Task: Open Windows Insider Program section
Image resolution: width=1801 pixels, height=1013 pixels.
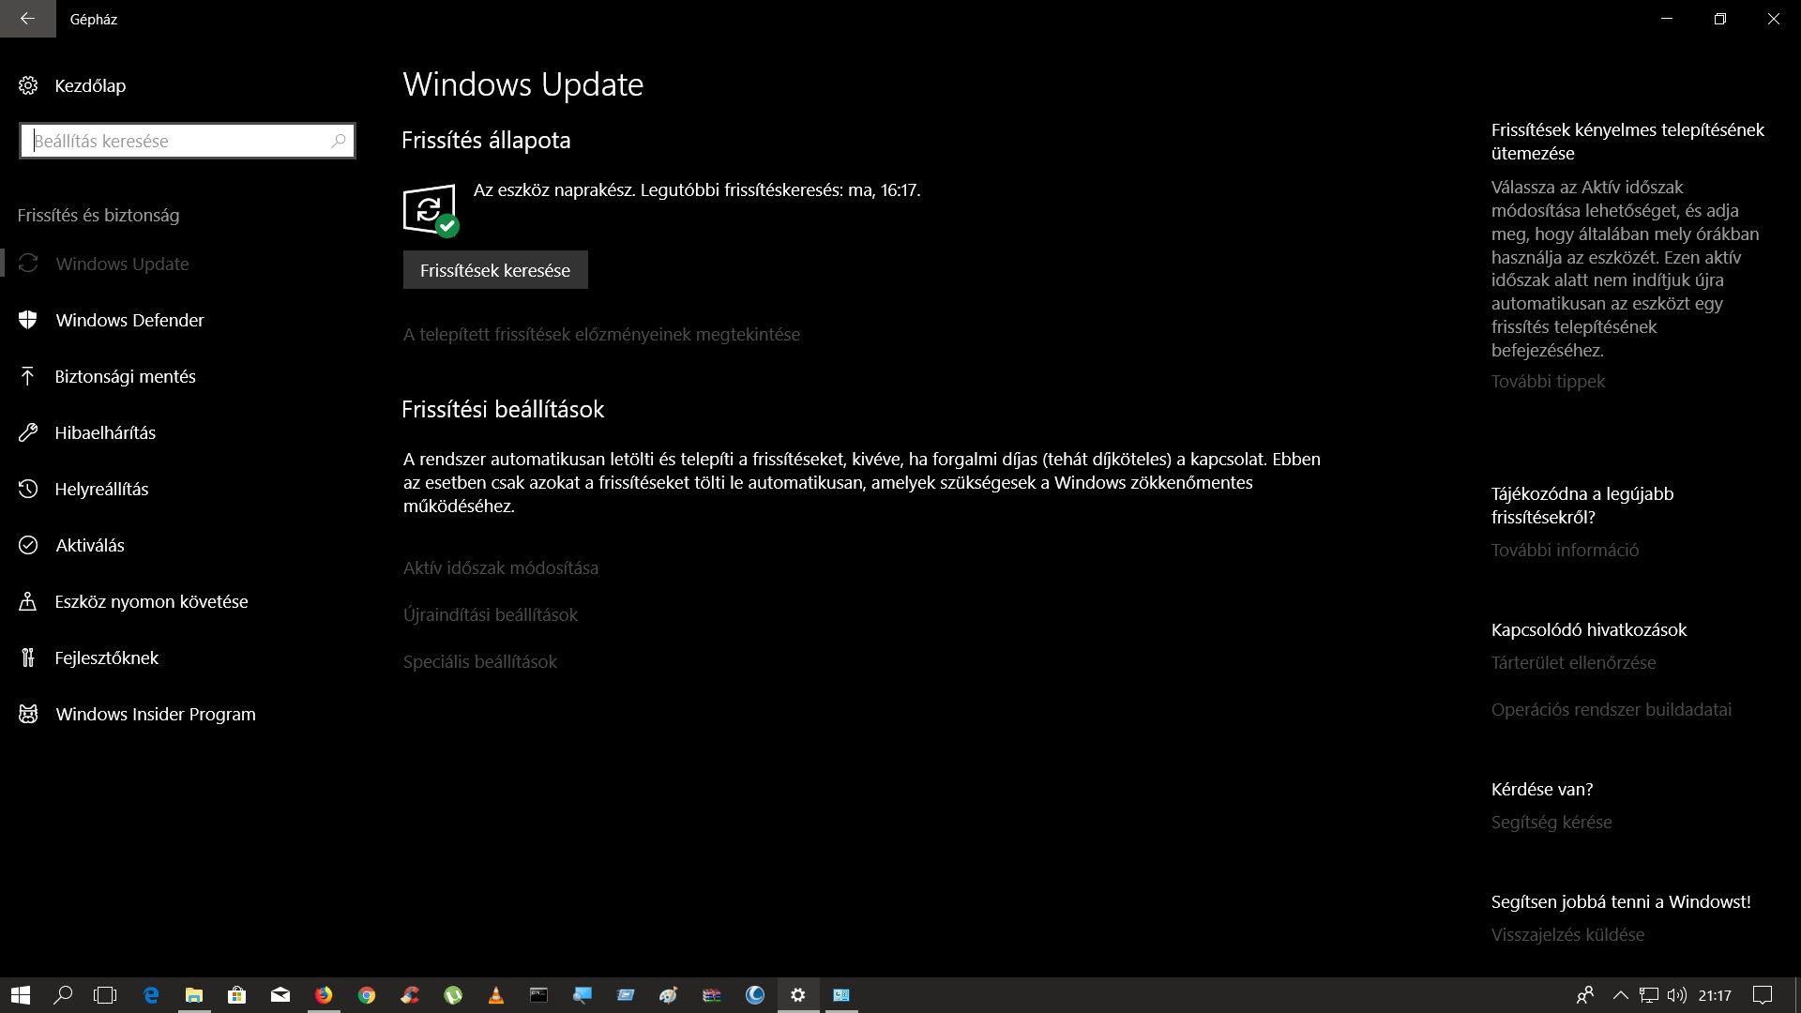Action: pos(178,714)
